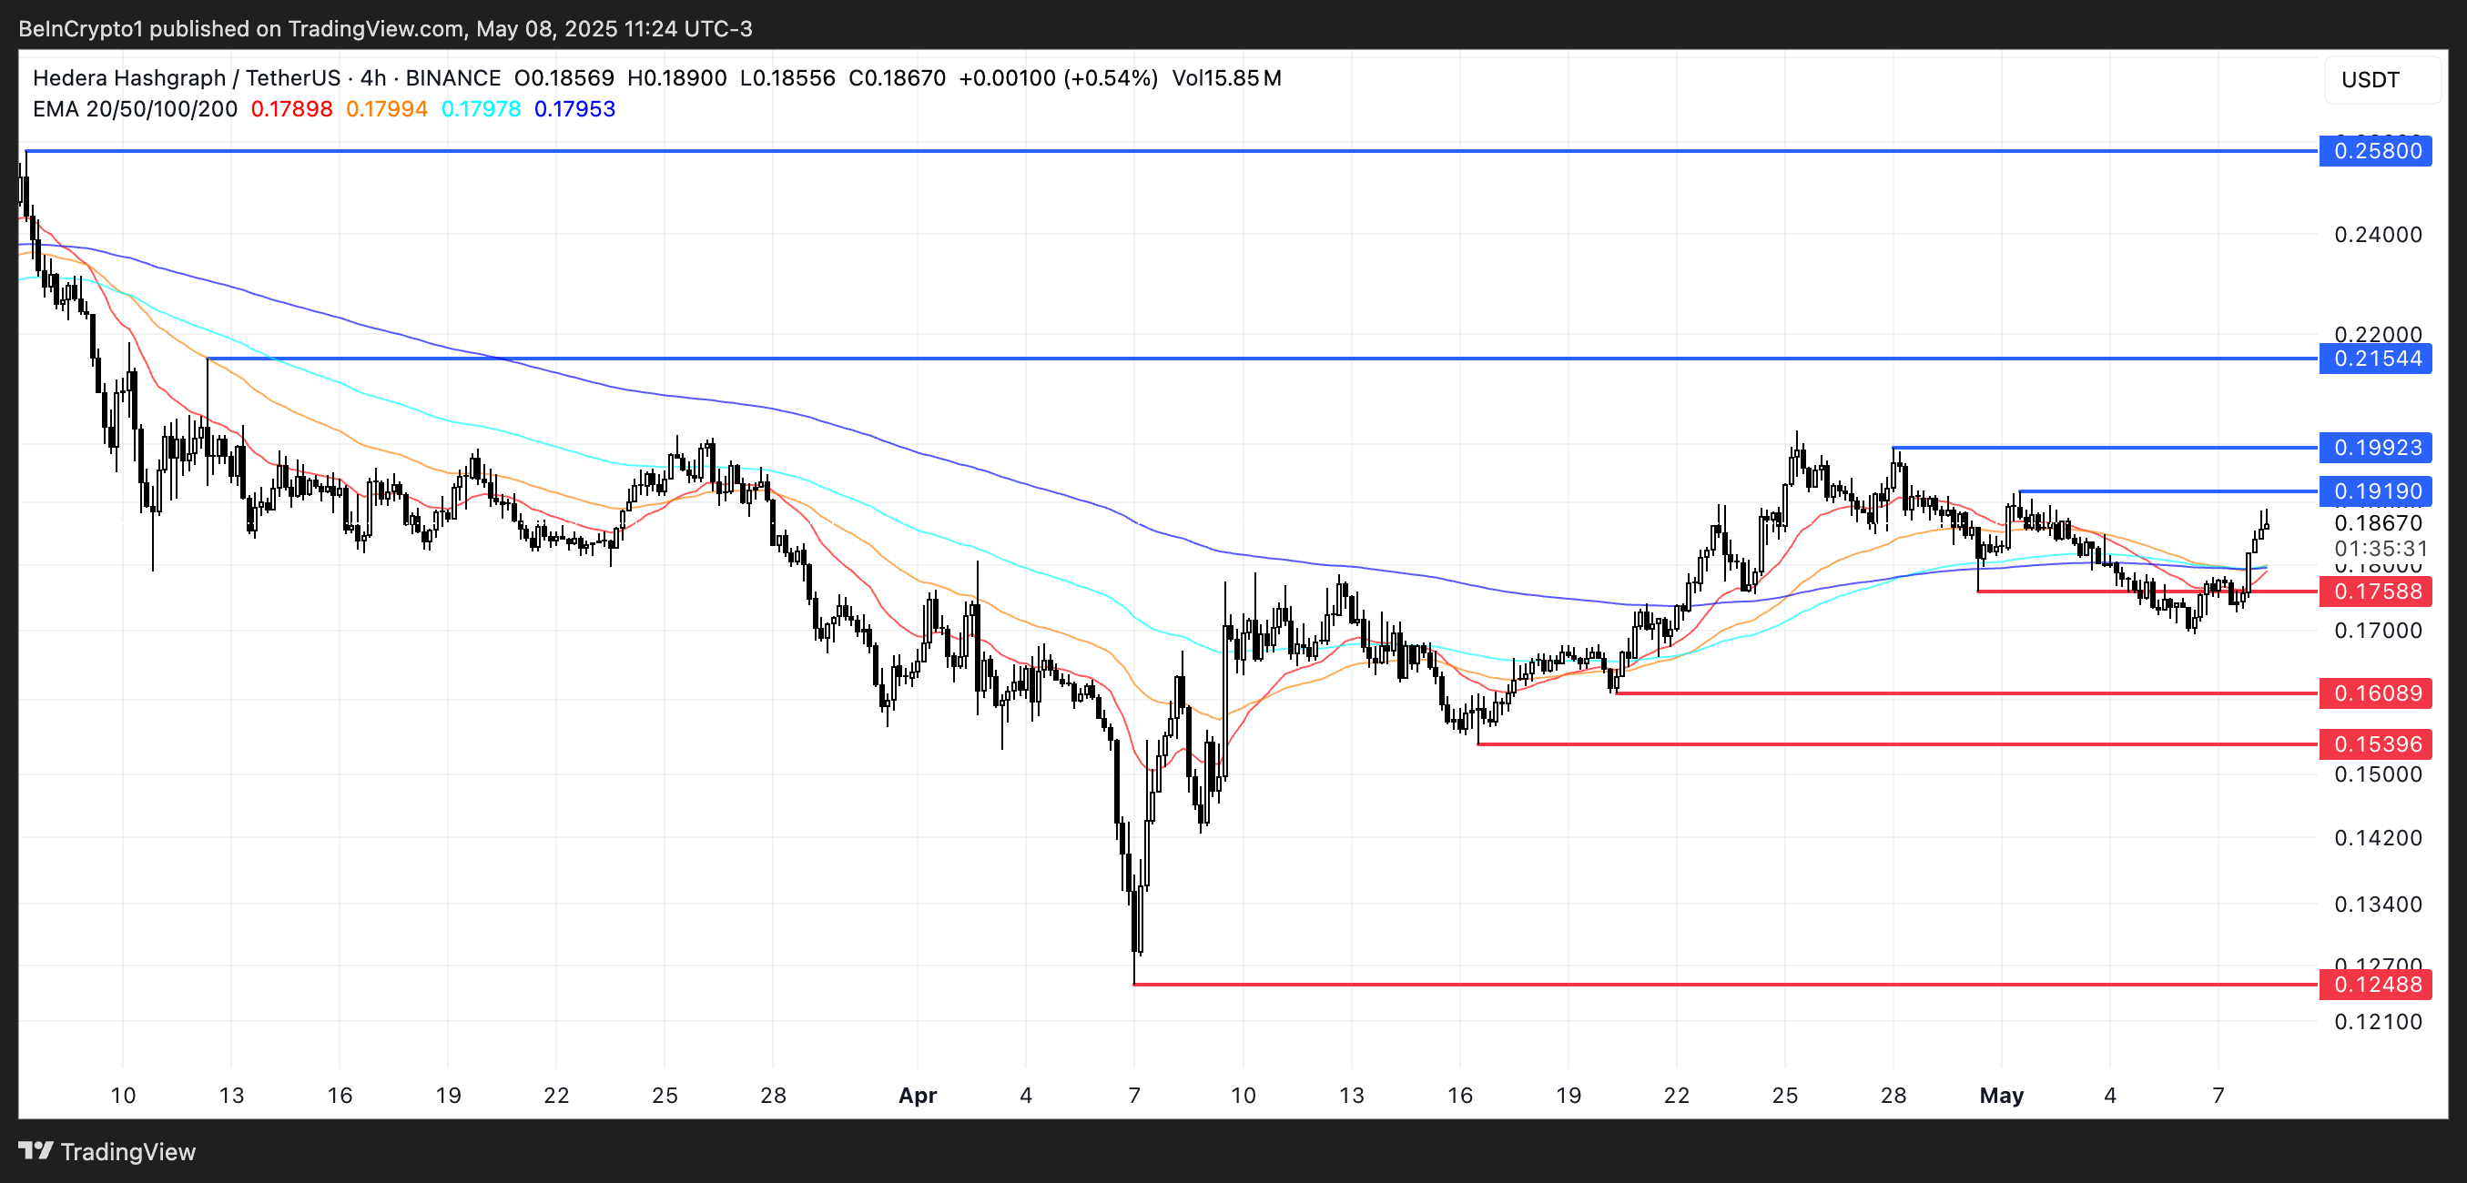Click the Apr label on time axis
Viewport: 2467px width, 1183px height.
coord(917,1096)
